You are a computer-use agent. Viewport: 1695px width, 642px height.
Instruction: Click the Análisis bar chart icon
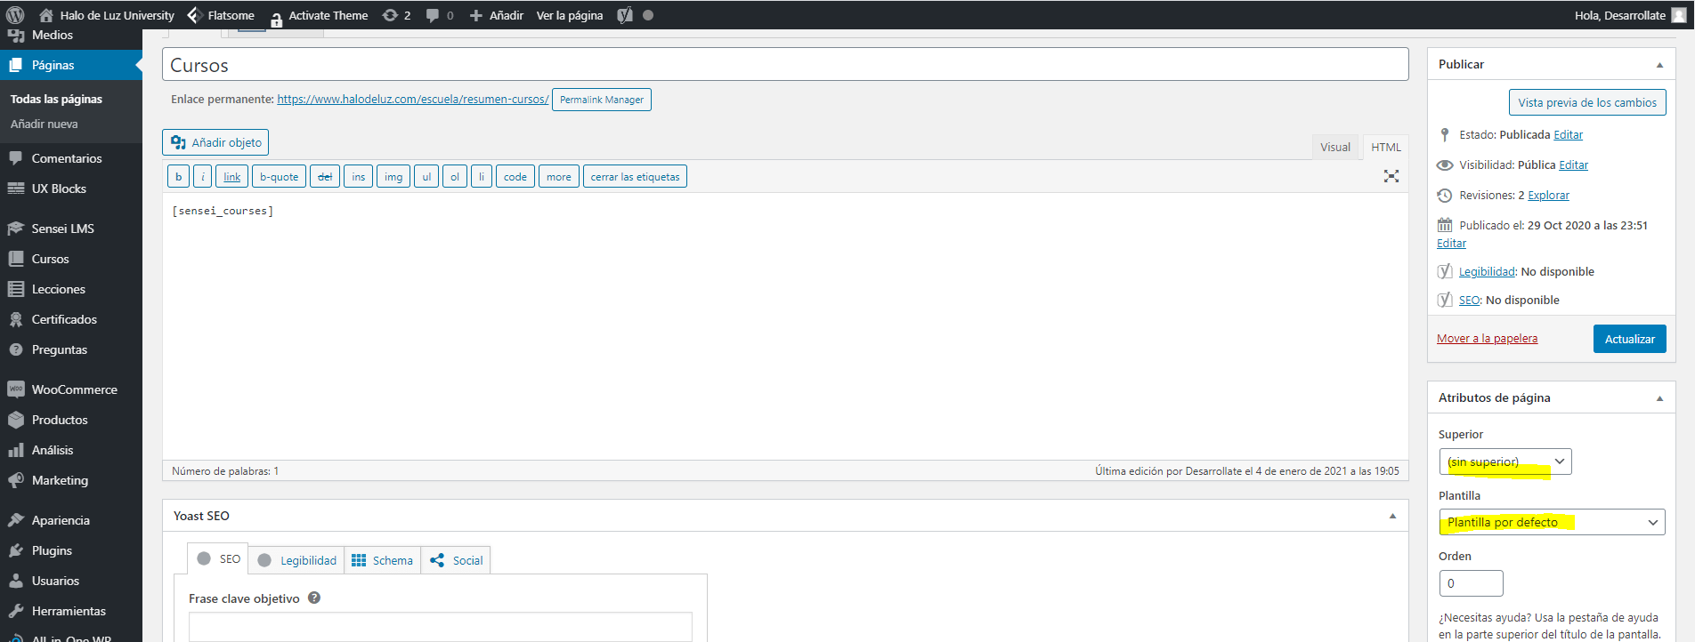coord(15,450)
